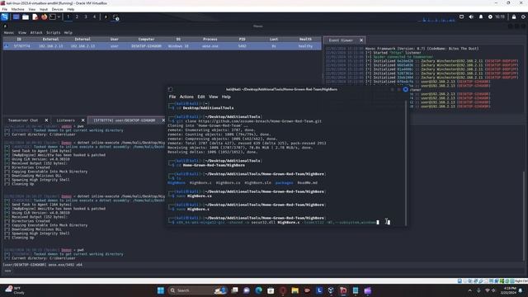Open VirtualBox Devices menu

(x=57, y=9)
